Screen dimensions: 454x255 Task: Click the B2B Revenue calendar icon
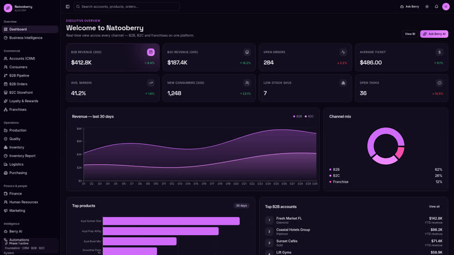150,52
